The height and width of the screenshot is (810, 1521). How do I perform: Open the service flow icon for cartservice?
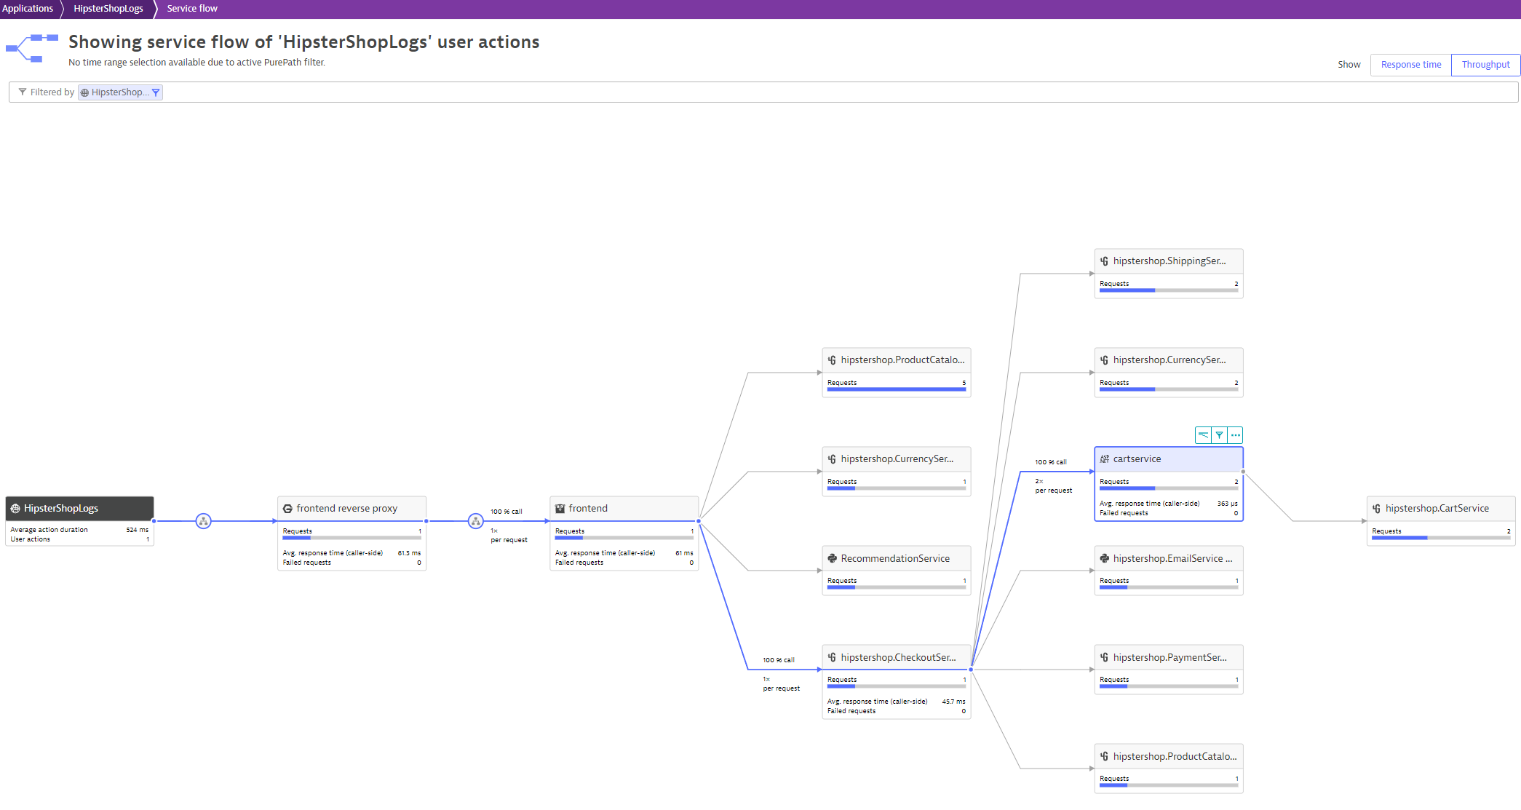[x=1203, y=435]
